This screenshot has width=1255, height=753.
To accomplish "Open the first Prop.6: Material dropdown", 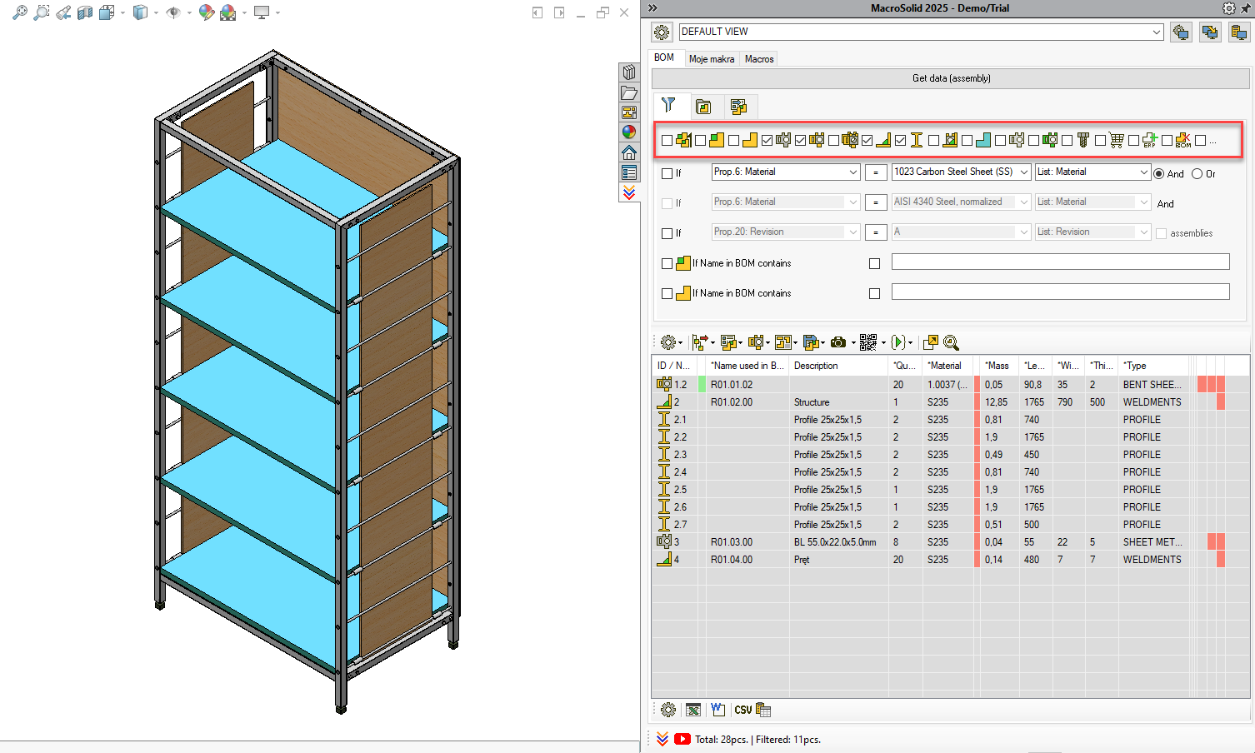I will point(853,172).
